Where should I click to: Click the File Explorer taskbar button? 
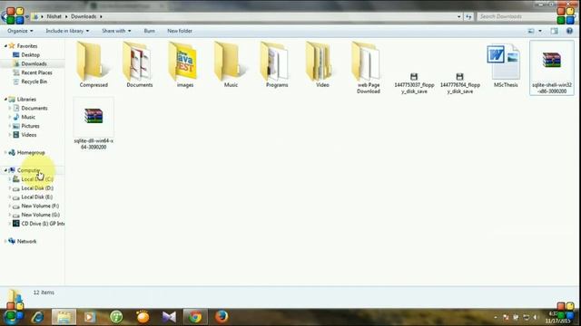coord(64,317)
